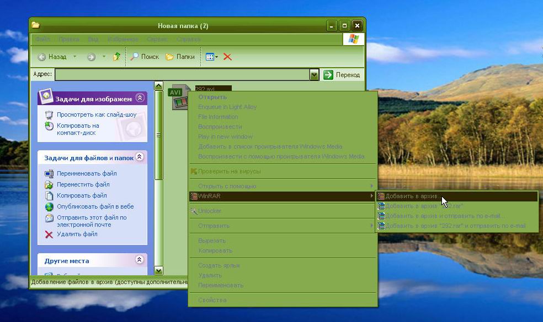Click the red X delete toolbar icon
Image resolution: width=543 pixels, height=322 pixels.
pos(227,57)
